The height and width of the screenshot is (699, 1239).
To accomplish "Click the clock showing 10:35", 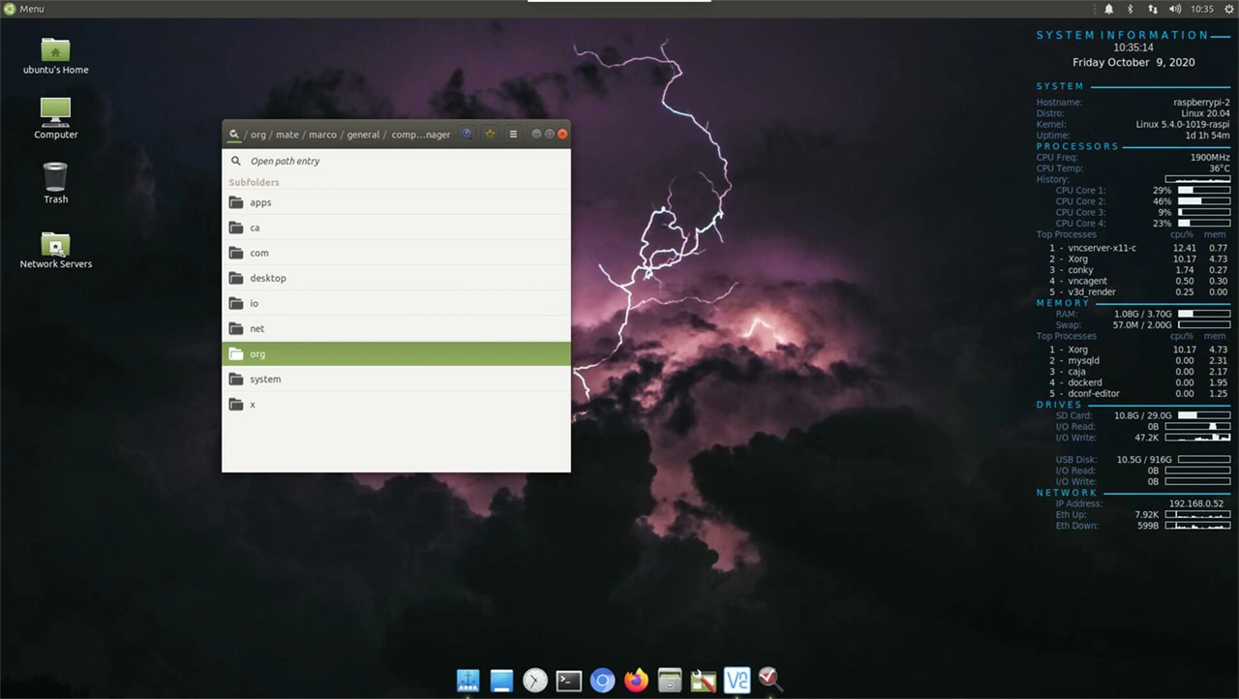I will coord(1202,9).
